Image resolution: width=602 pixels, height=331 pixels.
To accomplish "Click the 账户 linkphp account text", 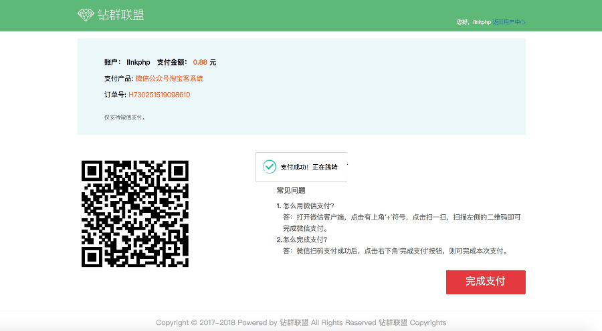I will [127, 62].
